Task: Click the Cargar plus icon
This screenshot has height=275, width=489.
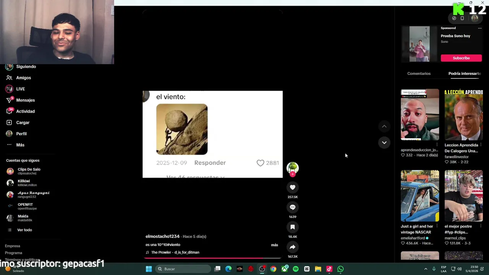Action: [9, 123]
